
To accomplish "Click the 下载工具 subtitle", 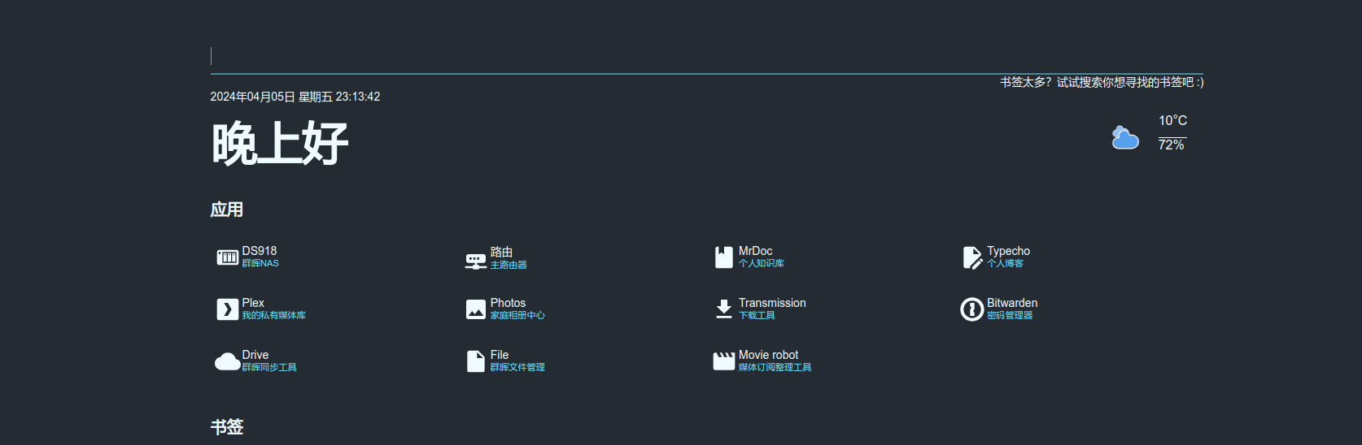I will tap(757, 315).
